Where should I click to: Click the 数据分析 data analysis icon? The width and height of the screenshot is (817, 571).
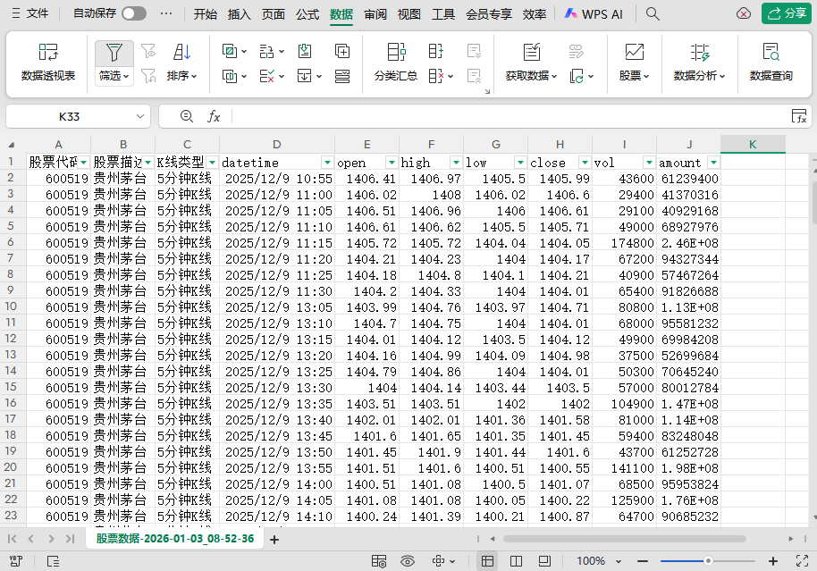[699, 53]
